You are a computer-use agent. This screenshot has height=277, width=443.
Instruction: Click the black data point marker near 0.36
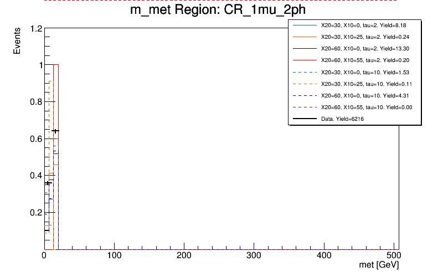pos(48,183)
